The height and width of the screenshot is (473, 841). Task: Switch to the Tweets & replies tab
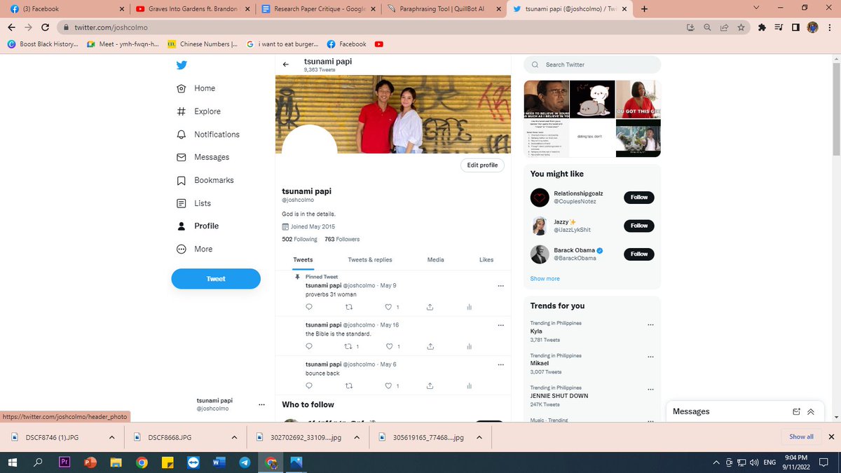click(370, 260)
